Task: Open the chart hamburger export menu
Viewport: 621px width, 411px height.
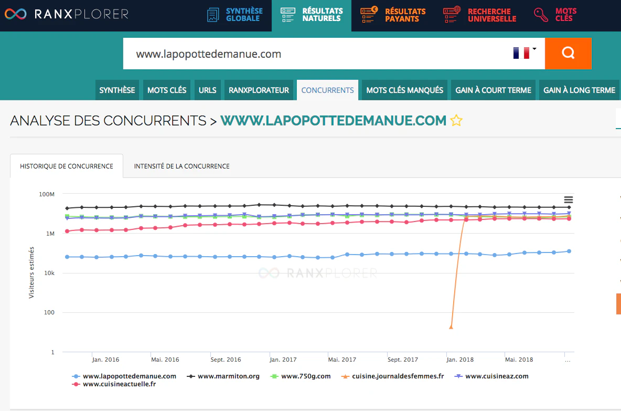Action: [569, 200]
